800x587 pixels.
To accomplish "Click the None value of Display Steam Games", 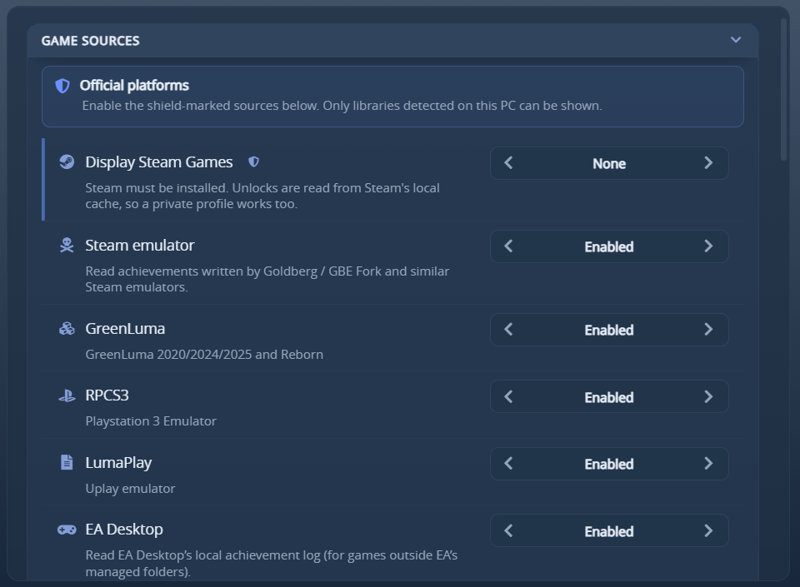I will pos(609,163).
